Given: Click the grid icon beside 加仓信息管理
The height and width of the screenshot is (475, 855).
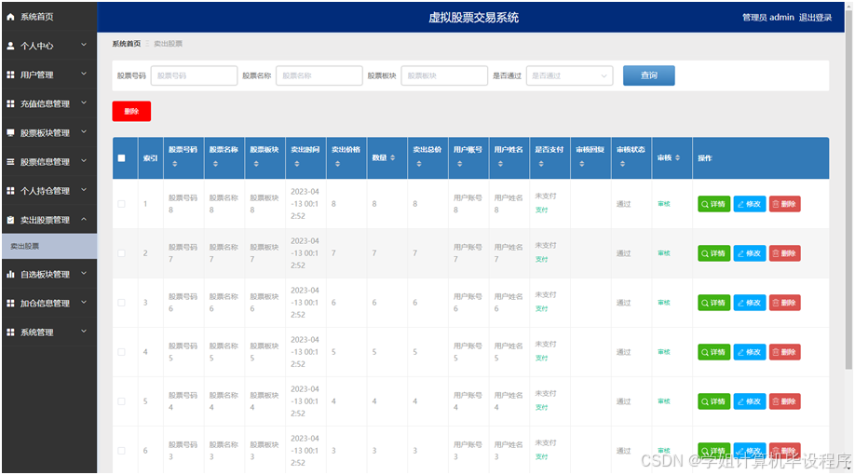Looking at the screenshot, I should 10,304.
